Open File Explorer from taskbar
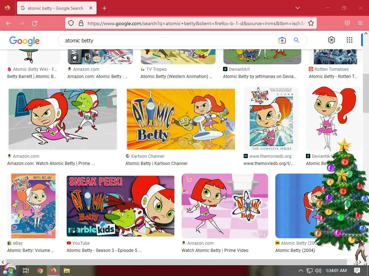The height and width of the screenshot is (276, 369). click(x=67, y=271)
